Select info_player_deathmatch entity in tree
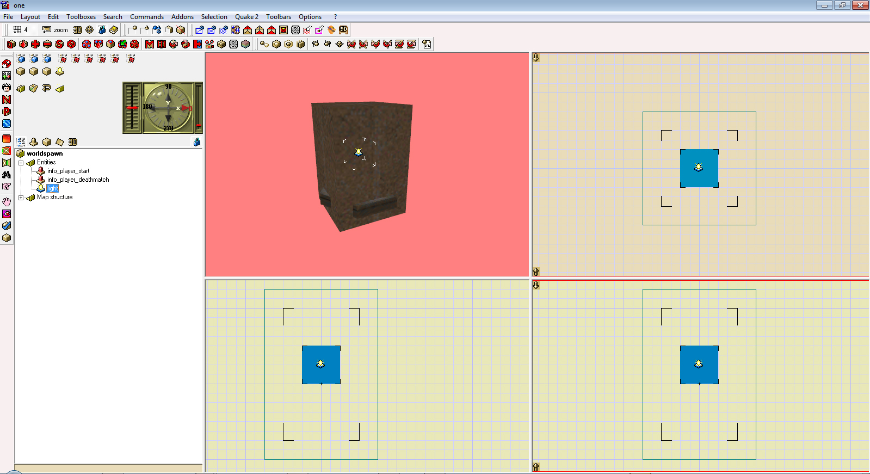Screen dimensions: 870x474 [78, 180]
